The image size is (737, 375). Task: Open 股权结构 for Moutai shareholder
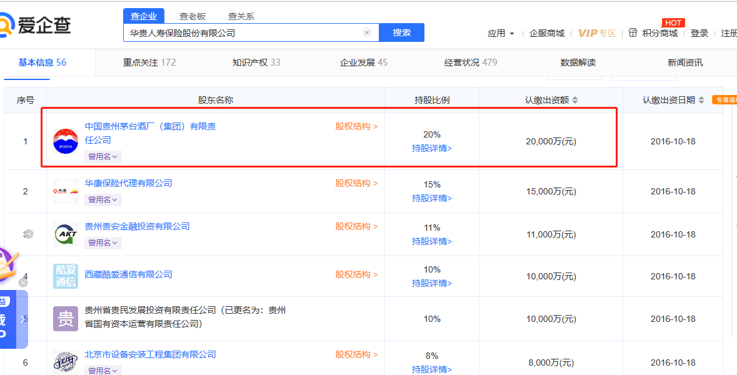356,126
